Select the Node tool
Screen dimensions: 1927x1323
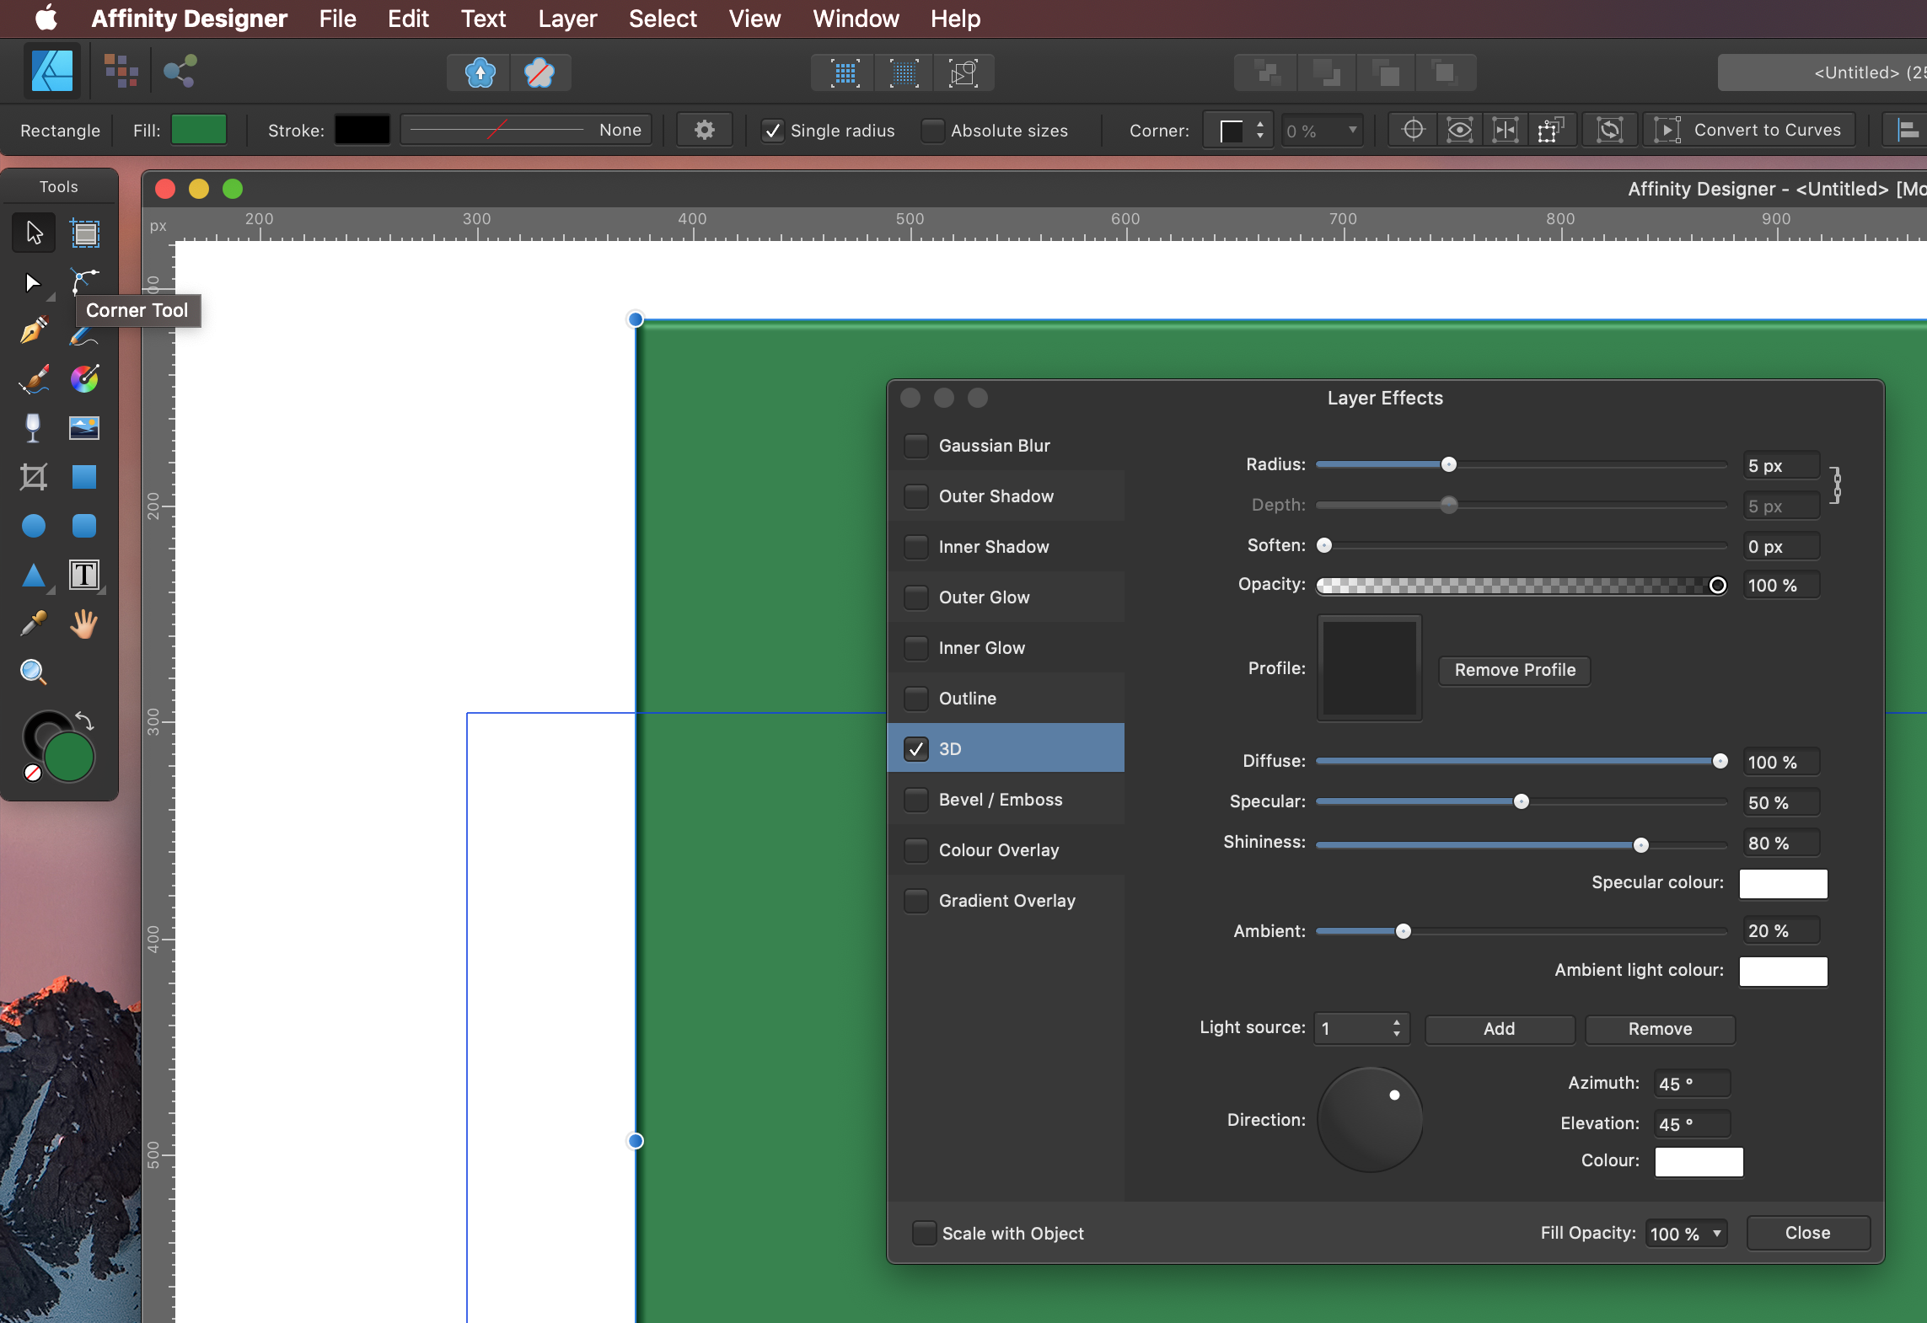click(x=33, y=282)
